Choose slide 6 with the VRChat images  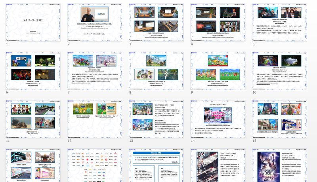point(33,71)
